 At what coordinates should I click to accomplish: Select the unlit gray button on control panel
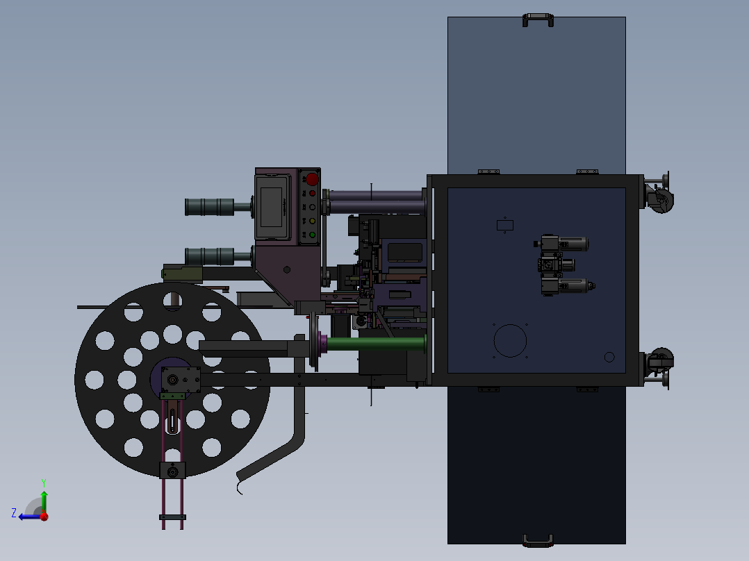[x=313, y=207]
